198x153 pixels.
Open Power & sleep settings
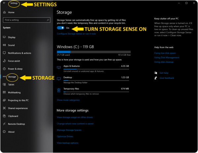coord(15,69)
